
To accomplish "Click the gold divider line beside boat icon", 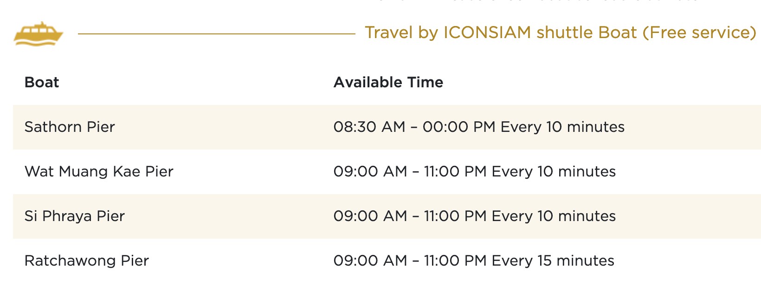I will 216,33.
